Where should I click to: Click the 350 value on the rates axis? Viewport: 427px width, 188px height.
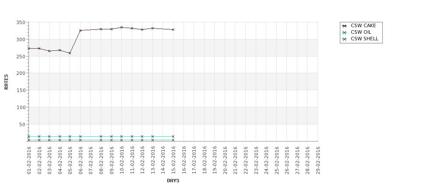click(21, 23)
